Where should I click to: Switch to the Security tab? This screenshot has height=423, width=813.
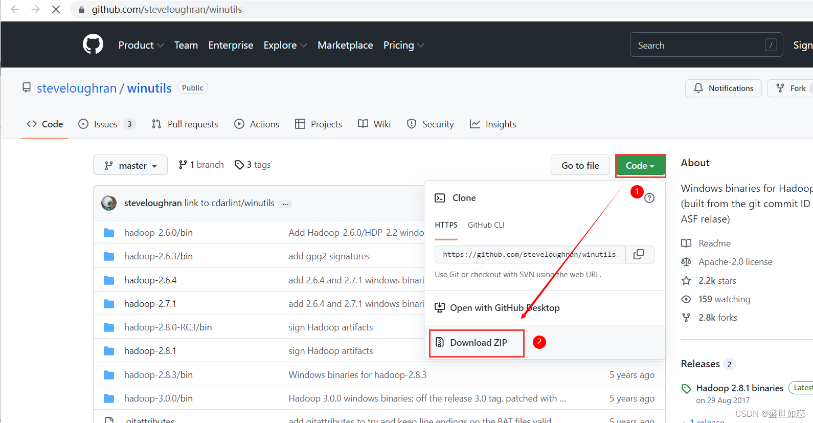(x=430, y=124)
